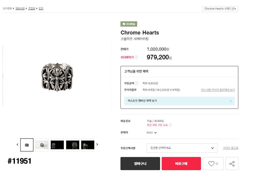Click the 장바구니 button

[140, 164]
